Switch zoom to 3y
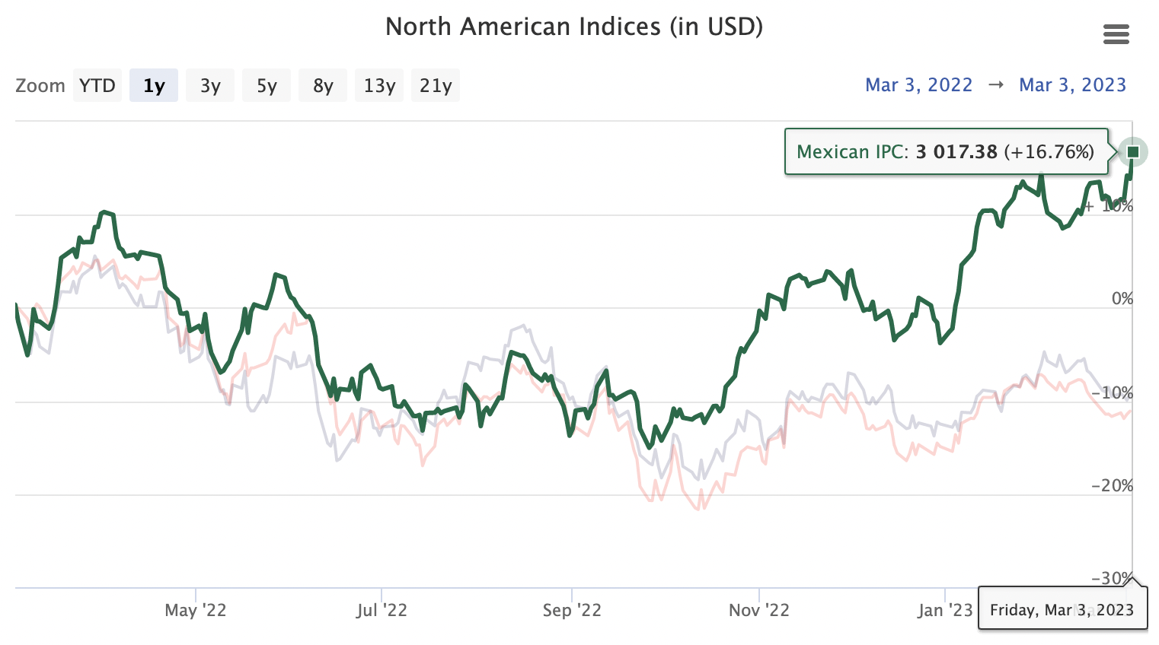This screenshot has height=645, width=1159. click(210, 85)
